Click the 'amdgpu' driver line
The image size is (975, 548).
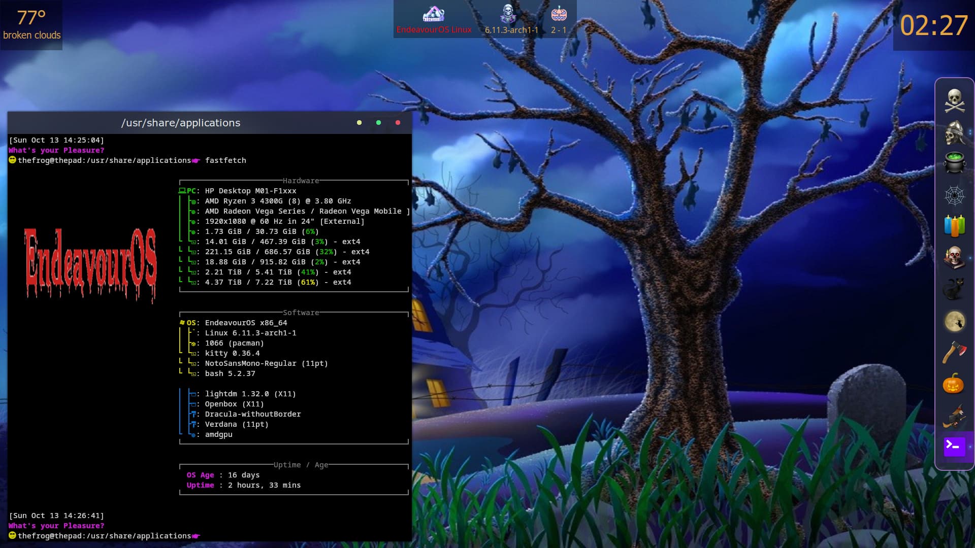click(218, 434)
